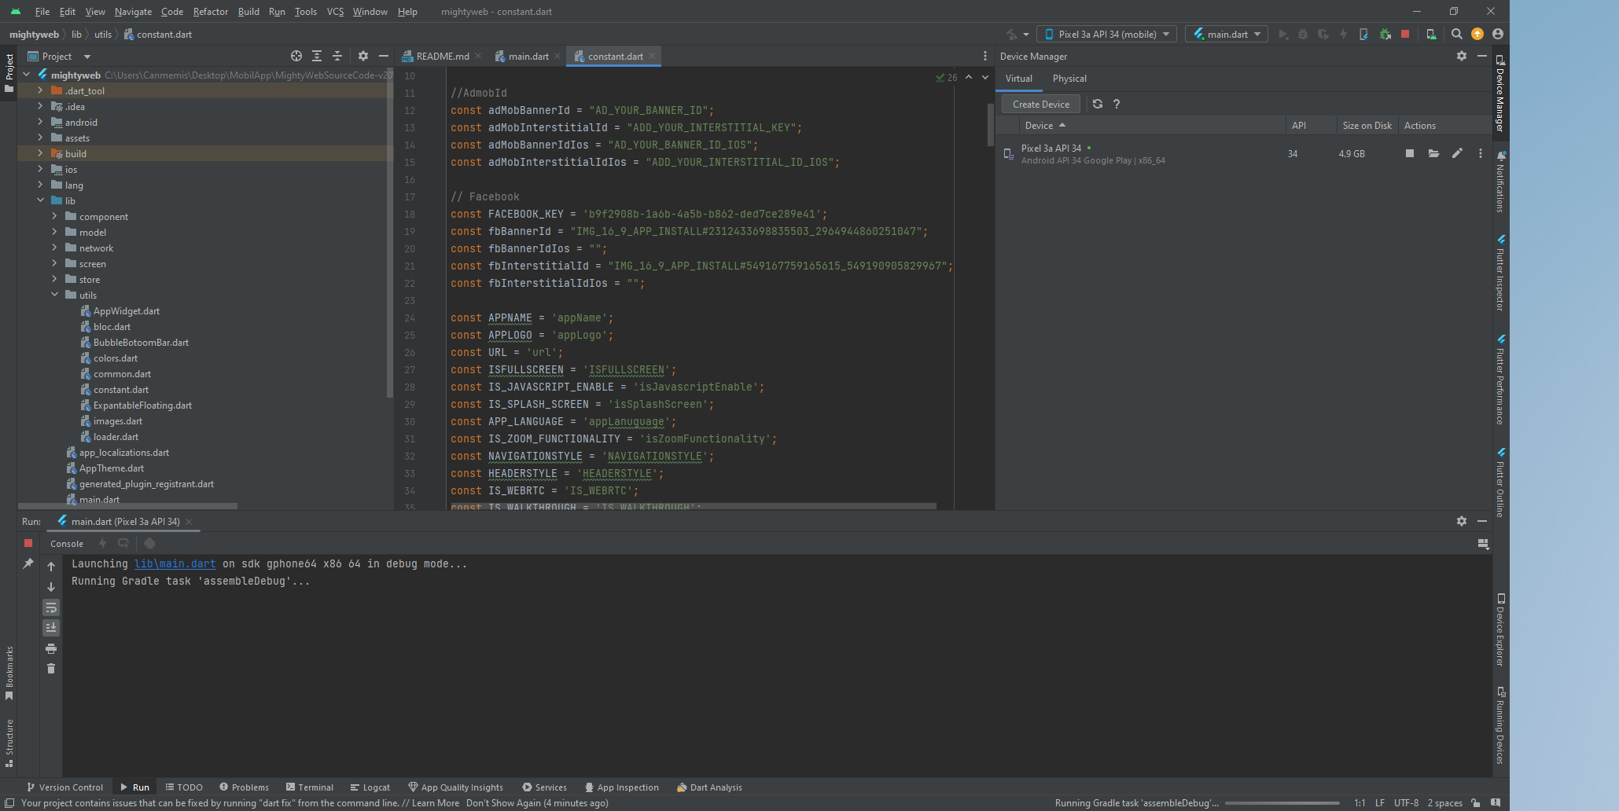This screenshot has width=1619, height=811.
Task: Open Device Manager help question mark
Action: 1117,104
